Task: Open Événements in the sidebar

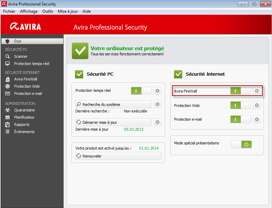Action: 24,132
